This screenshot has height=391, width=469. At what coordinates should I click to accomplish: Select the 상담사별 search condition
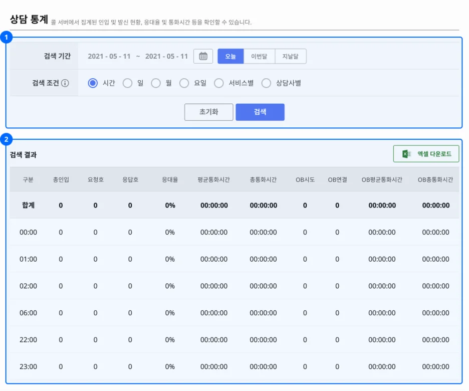[x=266, y=83]
